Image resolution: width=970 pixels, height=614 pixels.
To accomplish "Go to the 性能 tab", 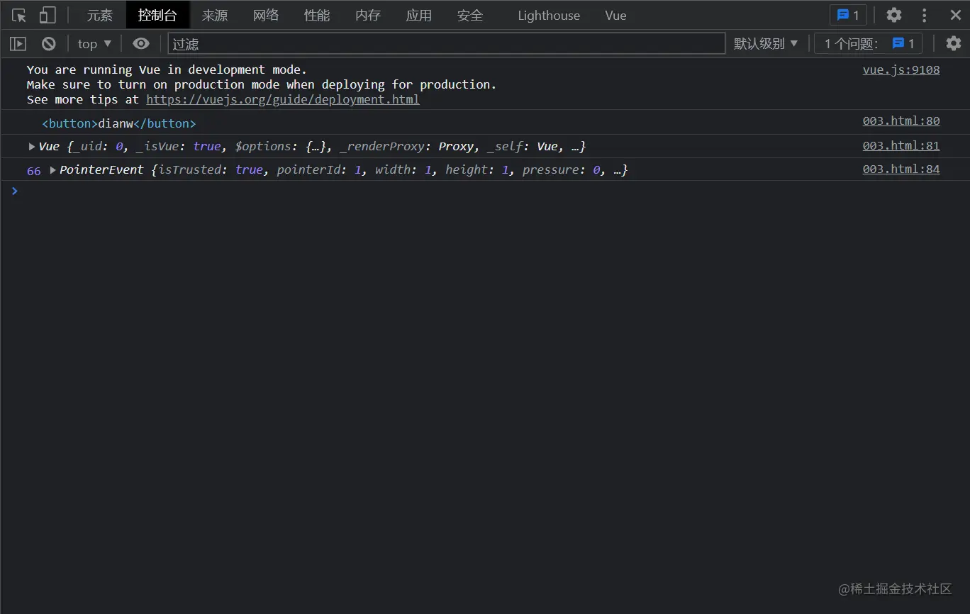I will point(317,15).
